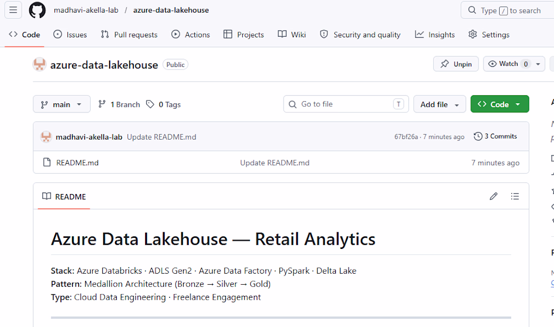Click the Public visibility badge
554x327 pixels.
coord(175,64)
